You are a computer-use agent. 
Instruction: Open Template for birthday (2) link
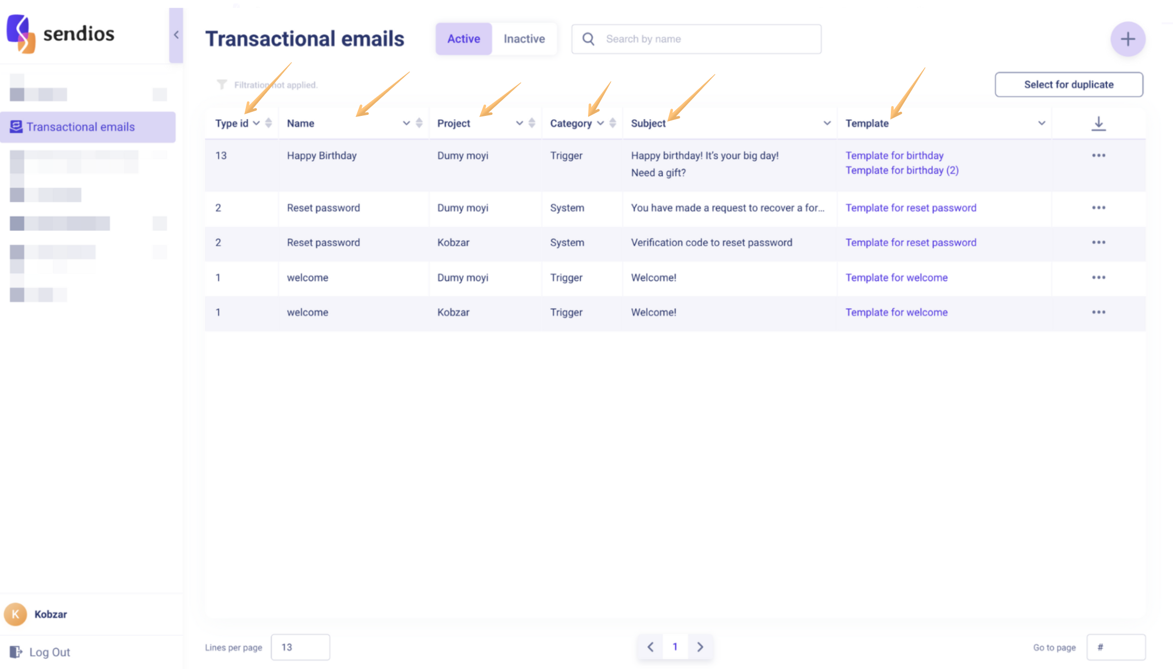(x=902, y=170)
